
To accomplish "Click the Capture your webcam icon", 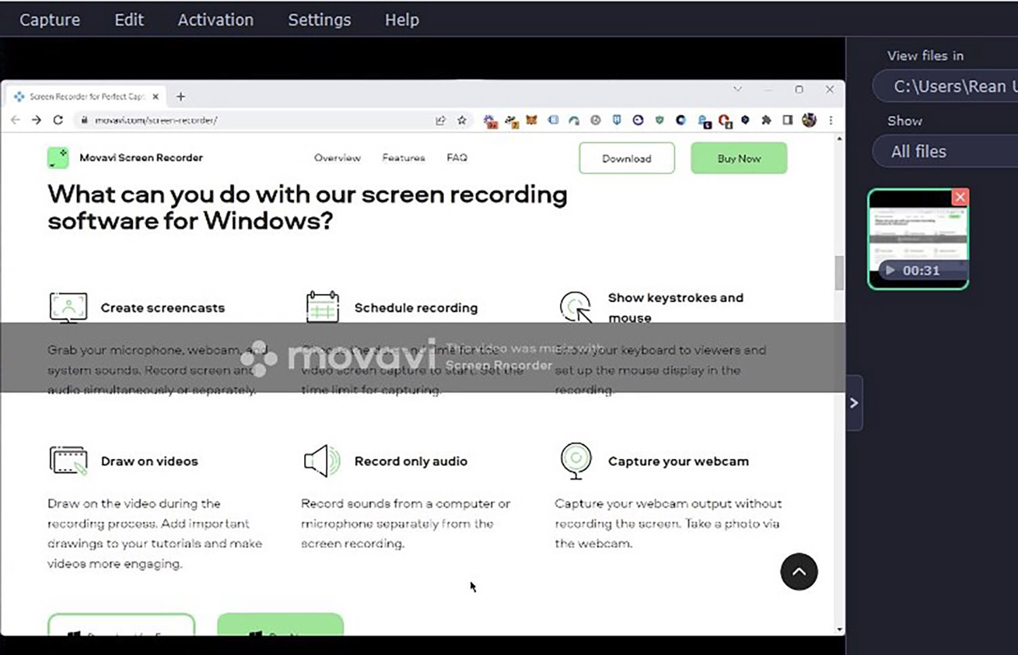I will 576,461.
